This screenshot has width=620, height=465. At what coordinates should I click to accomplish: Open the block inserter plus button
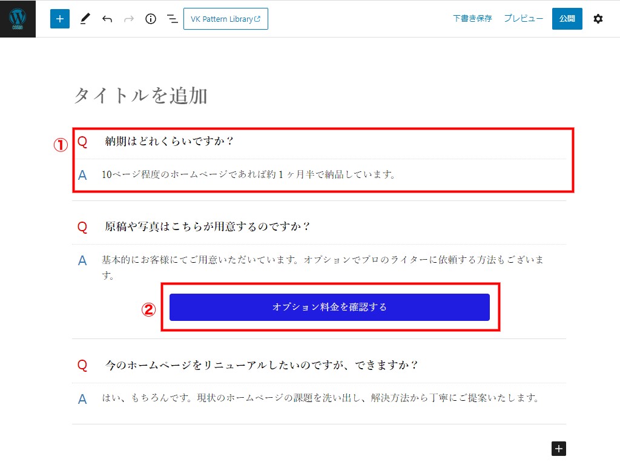pyautogui.click(x=60, y=19)
